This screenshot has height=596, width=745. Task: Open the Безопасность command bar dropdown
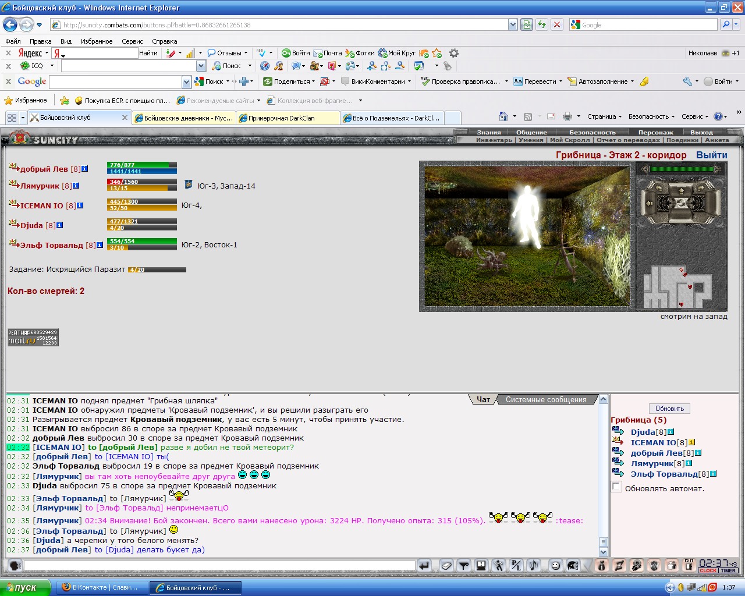pos(651,116)
